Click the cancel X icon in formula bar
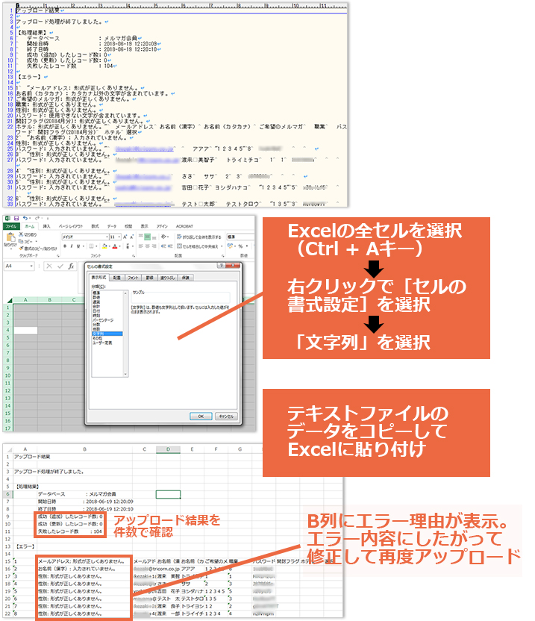Screen dimensions: 535x621 click(49, 266)
